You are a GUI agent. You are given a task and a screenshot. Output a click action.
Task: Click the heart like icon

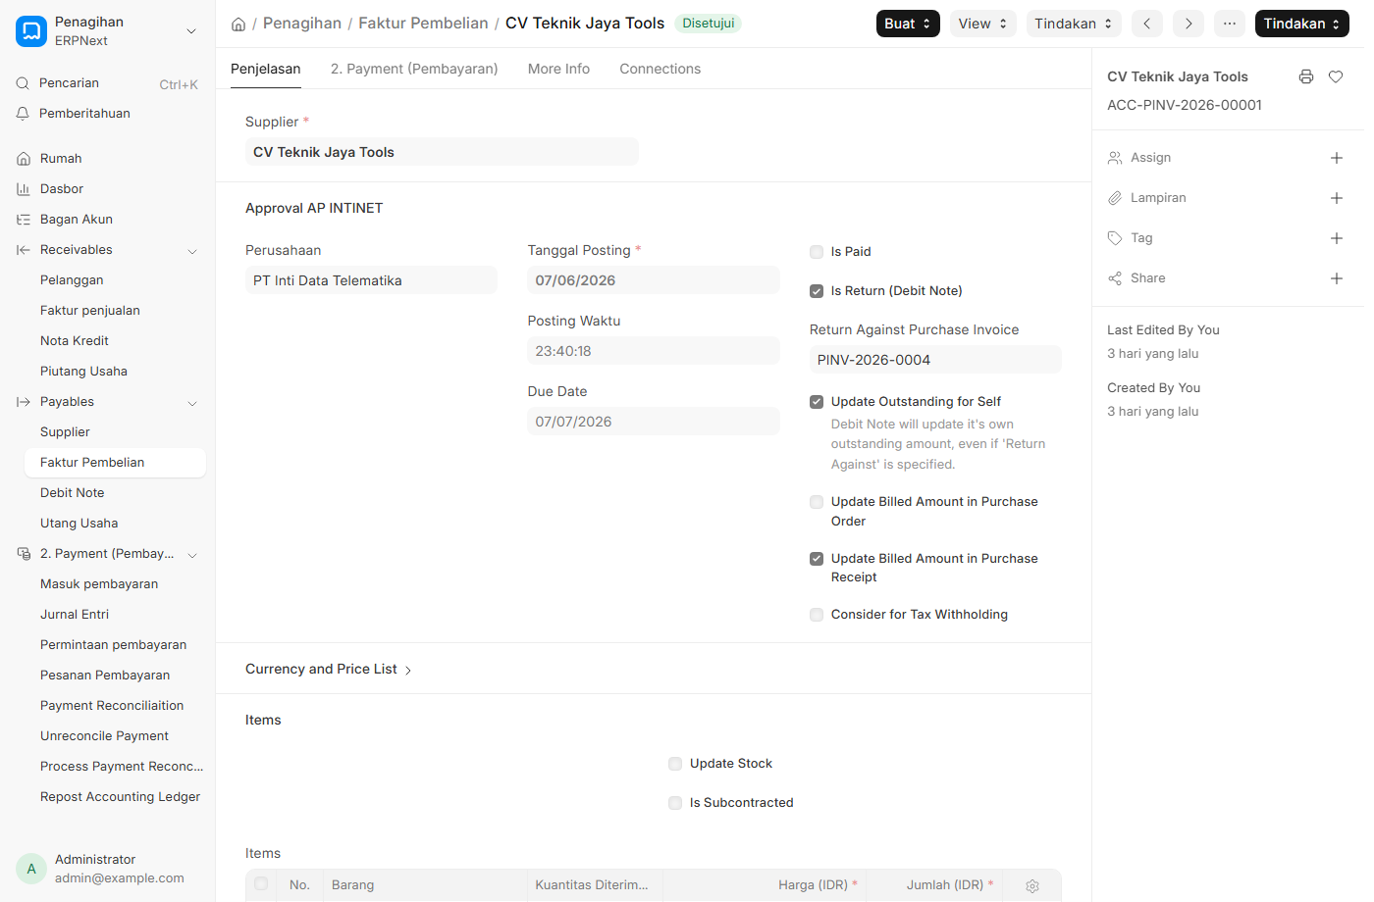tap(1336, 76)
